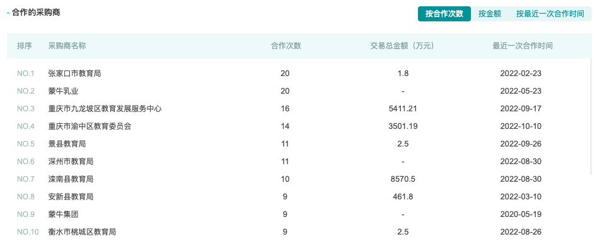Select 景县教育局 in the list
Screen dimensions: 602x244
click(67, 143)
